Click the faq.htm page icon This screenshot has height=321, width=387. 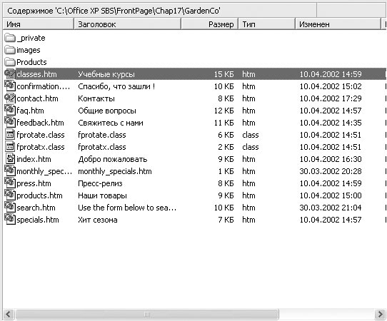click(10, 110)
